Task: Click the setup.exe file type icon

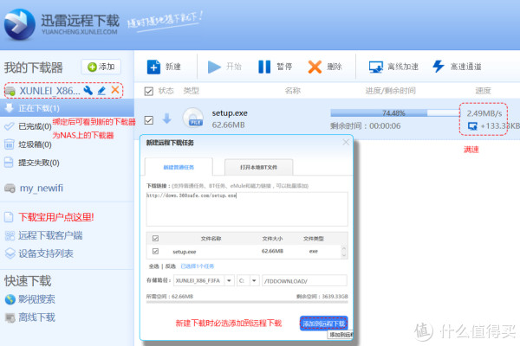Action: point(193,119)
